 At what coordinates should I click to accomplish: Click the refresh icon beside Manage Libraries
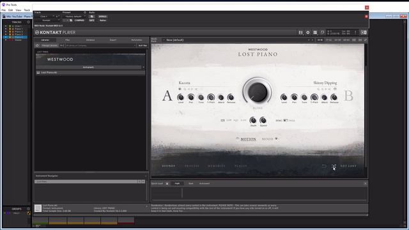click(x=37, y=45)
